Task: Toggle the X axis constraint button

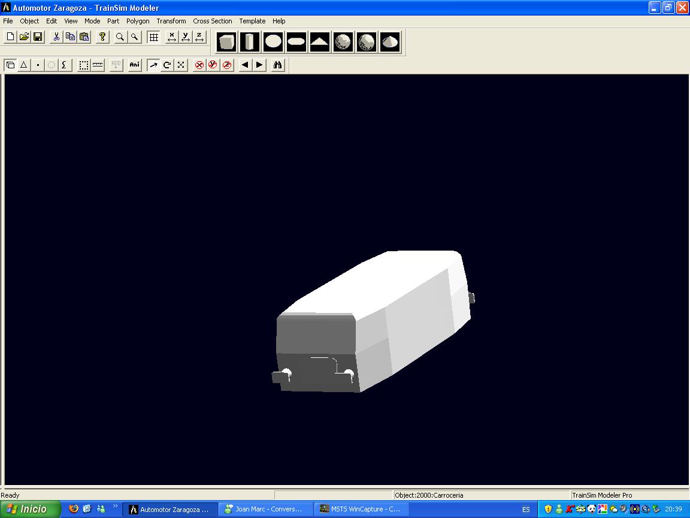Action: pos(172,37)
